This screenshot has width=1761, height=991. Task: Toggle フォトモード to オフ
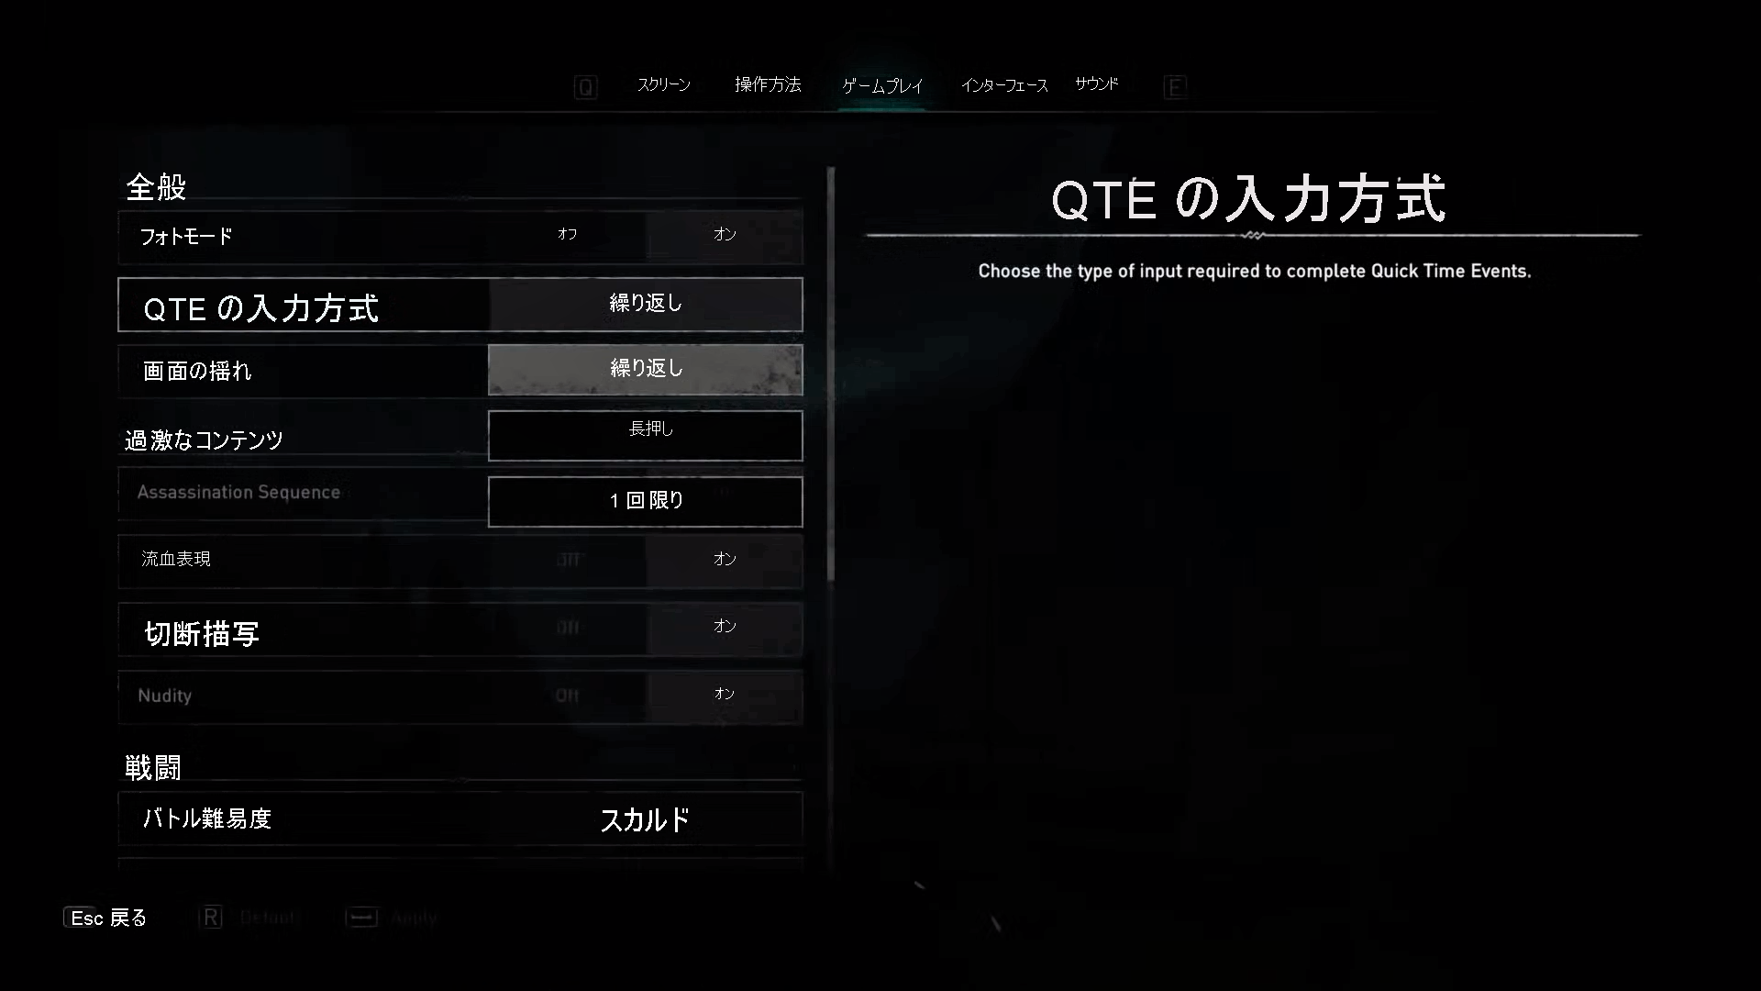coord(565,236)
